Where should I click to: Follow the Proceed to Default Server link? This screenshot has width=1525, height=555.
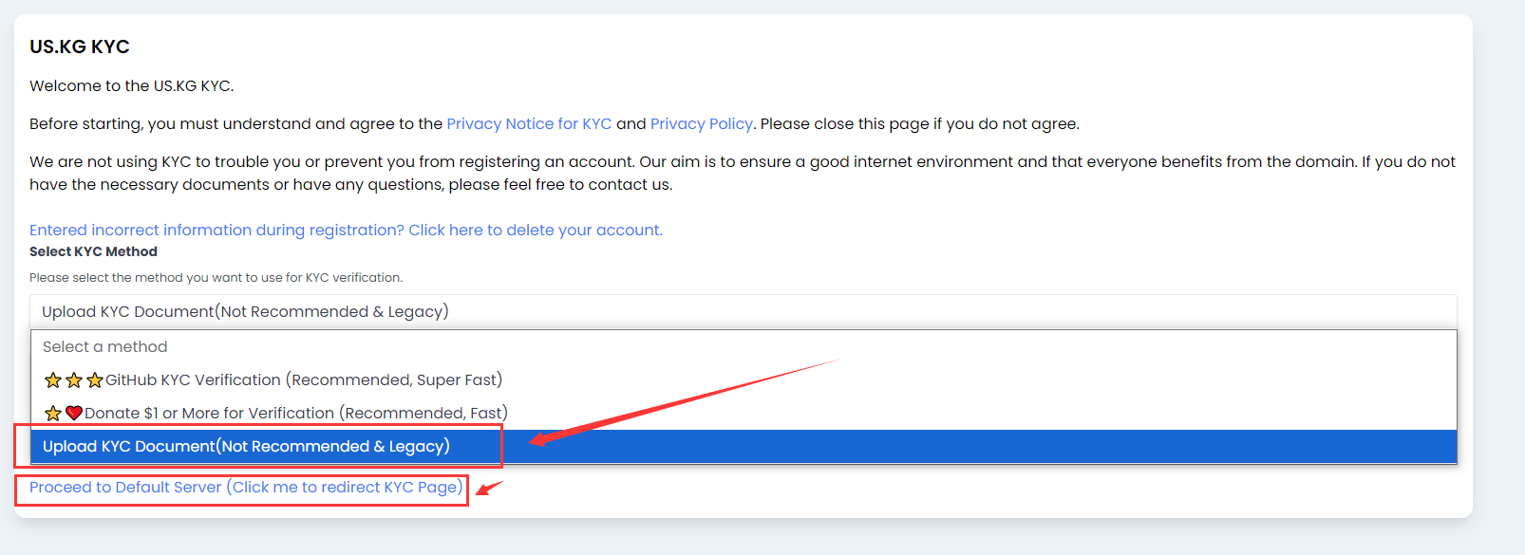pos(246,488)
